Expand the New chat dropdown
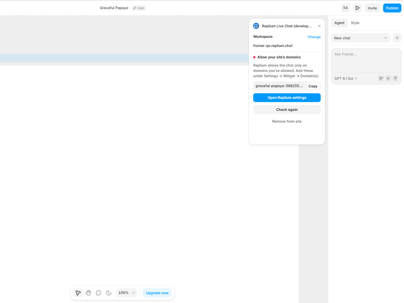404x303 pixels. pos(360,38)
